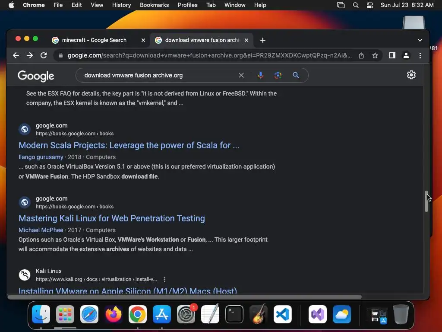Viewport: 442px width, 332px height.
Task: Open Mastering Kali Linux result link
Action: [x=112, y=218]
